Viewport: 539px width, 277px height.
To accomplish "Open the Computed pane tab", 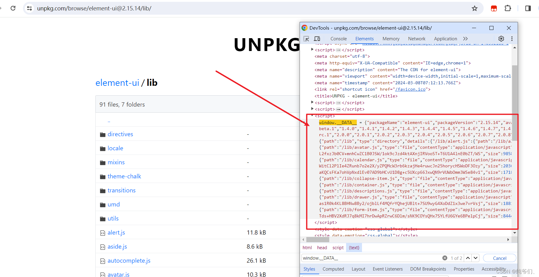I will point(333,269).
